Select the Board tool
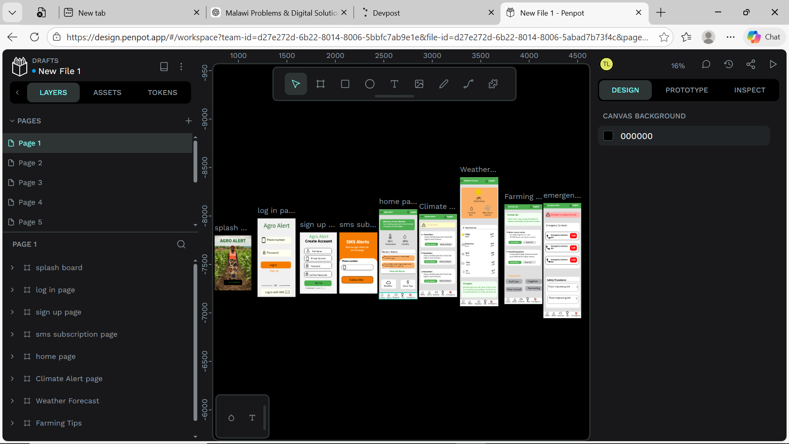This screenshot has height=444, width=789. point(321,84)
